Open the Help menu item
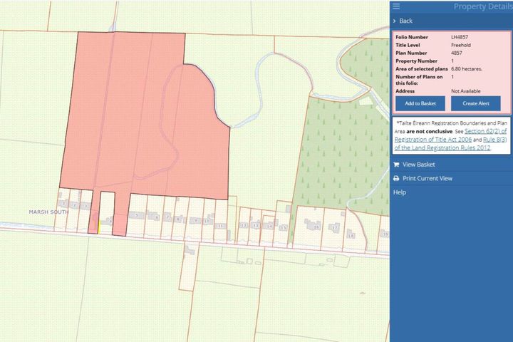 [400, 192]
